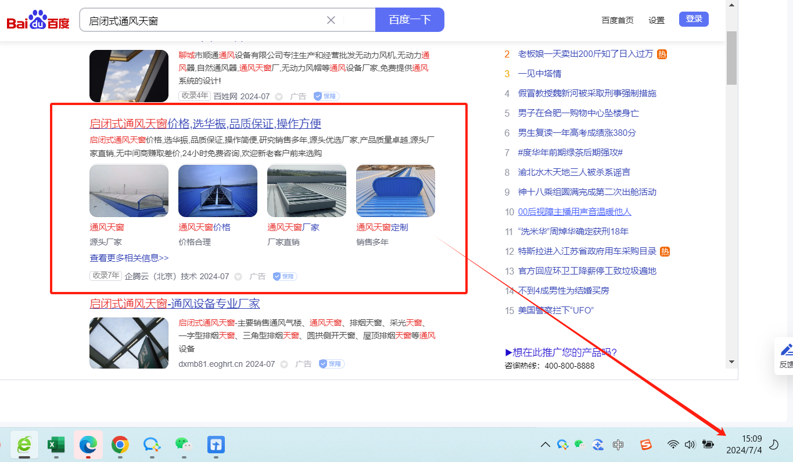The height and width of the screenshot is (462, 793).
Task: Open the 360 browser from the taskbar
Action: point(24,445)
